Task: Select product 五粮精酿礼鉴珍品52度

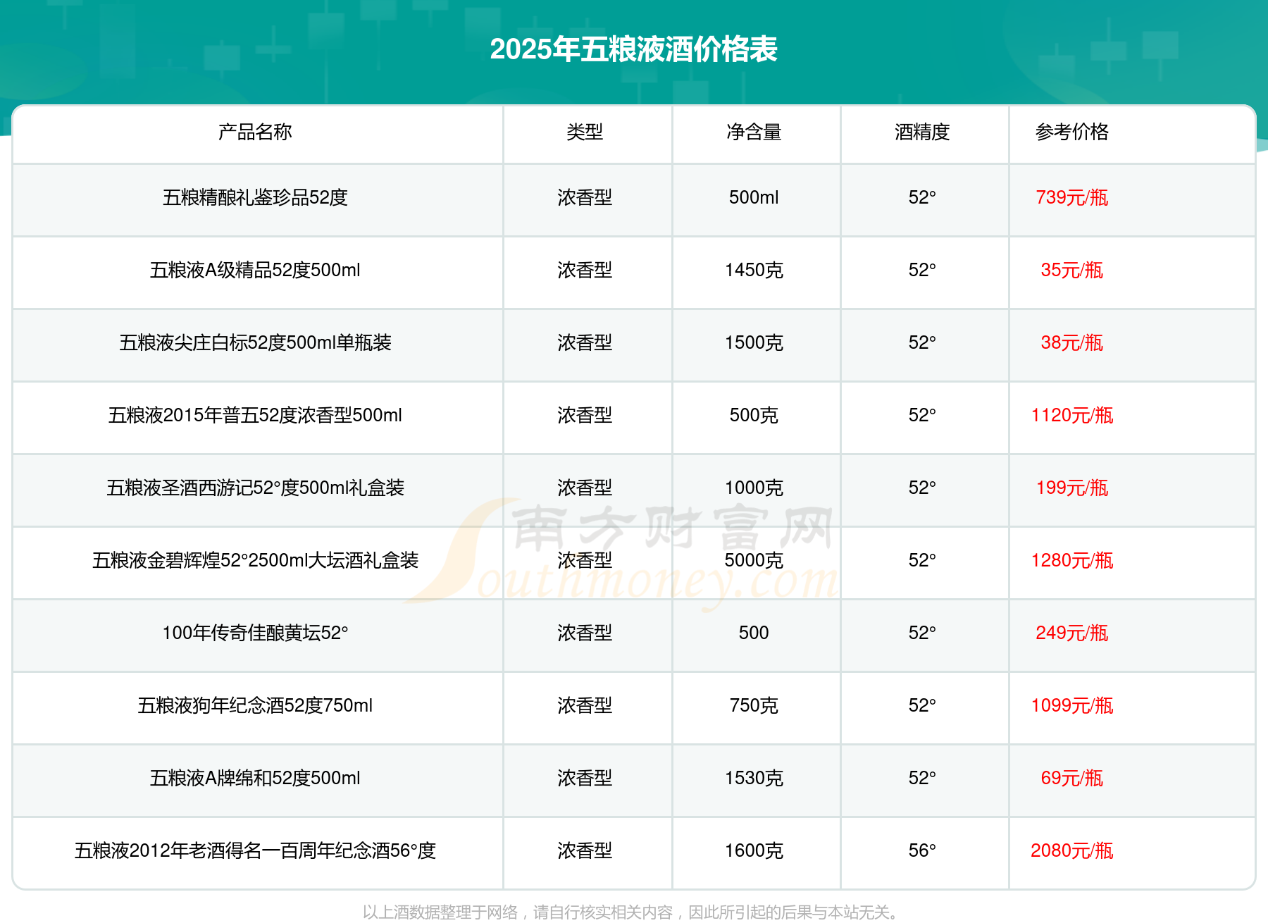Action: coord(255,197)
